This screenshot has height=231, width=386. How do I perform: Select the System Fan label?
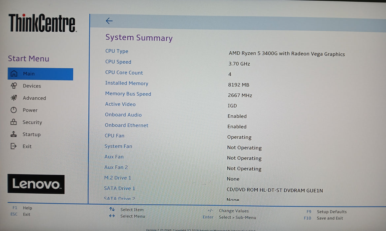118,146
